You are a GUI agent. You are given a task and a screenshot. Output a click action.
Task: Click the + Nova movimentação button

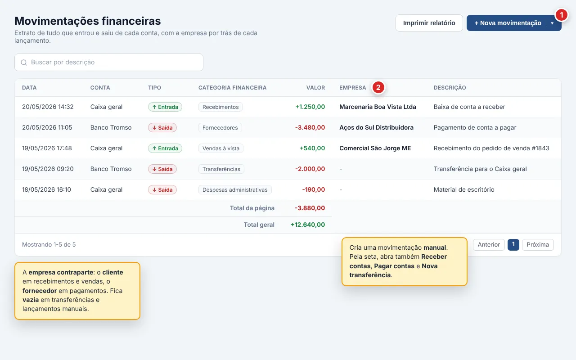(508, 23)
